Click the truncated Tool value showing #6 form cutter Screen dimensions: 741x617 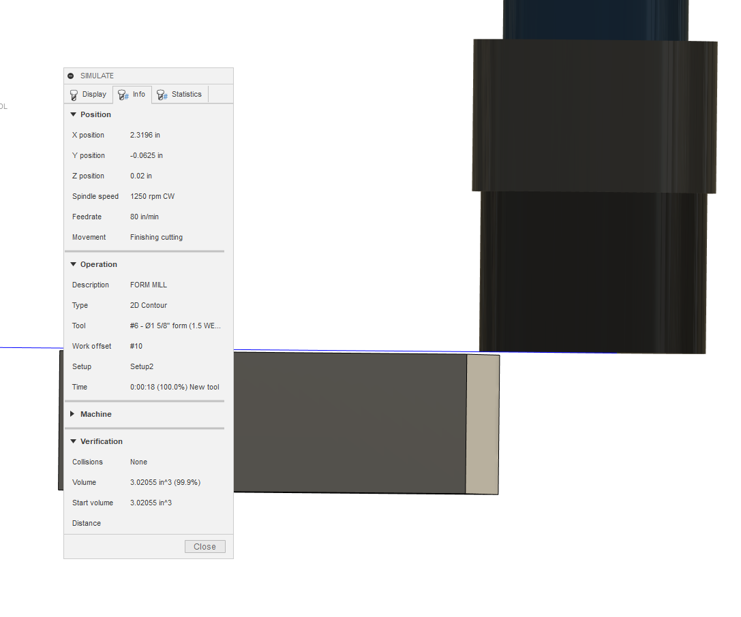(x=175, y=326)
